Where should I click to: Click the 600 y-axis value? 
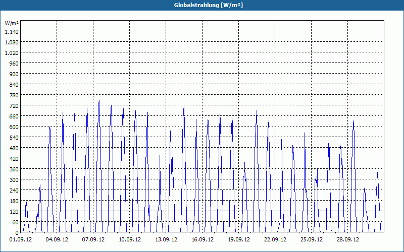pyautogui.click(x=15, y=127)
